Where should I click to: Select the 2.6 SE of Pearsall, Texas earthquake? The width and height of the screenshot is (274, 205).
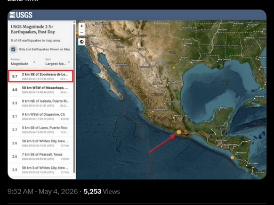coord(41,156)
